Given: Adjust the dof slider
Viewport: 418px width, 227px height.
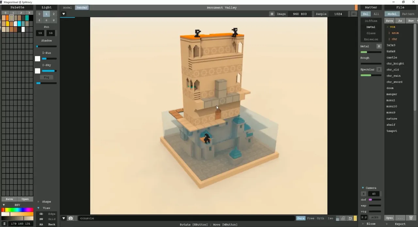Looking at the screenshot, I should (x=375, y=200).
